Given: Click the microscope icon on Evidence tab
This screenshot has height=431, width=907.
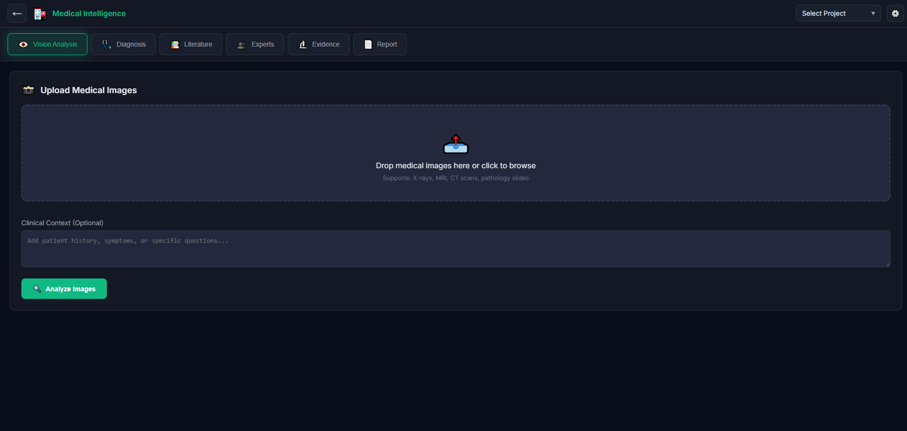Looking at the screenshot, I should click(303, 45).
